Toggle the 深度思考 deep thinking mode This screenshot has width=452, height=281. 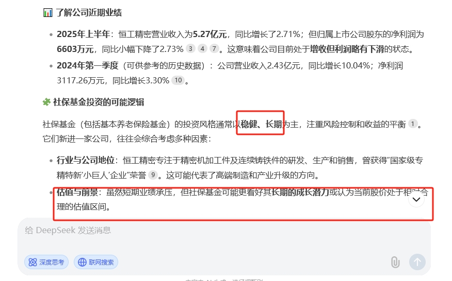click(x=46, y=262)
